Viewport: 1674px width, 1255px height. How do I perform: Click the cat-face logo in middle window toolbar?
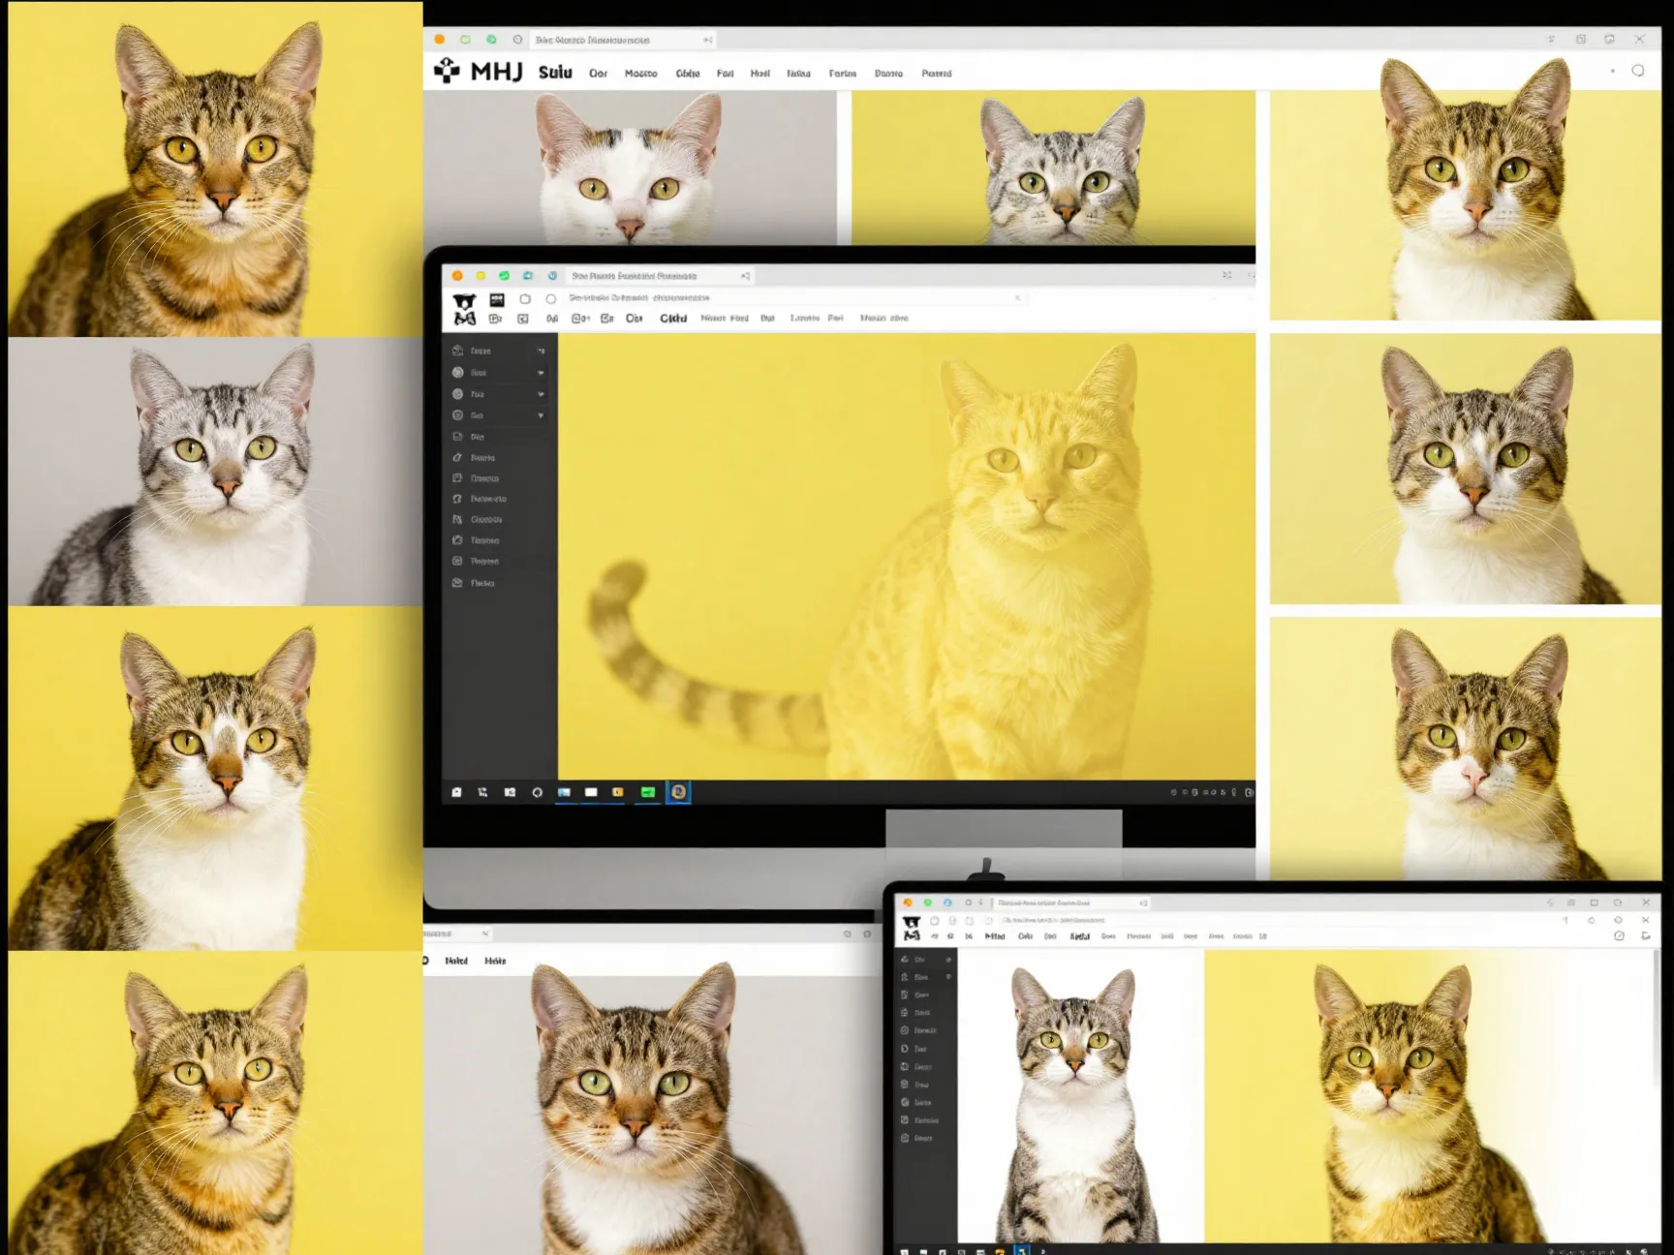(x=465, y=310)
